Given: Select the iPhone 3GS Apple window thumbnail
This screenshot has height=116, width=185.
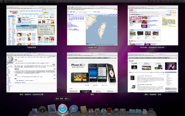Looking at the screenshot, I should point(92,73).
